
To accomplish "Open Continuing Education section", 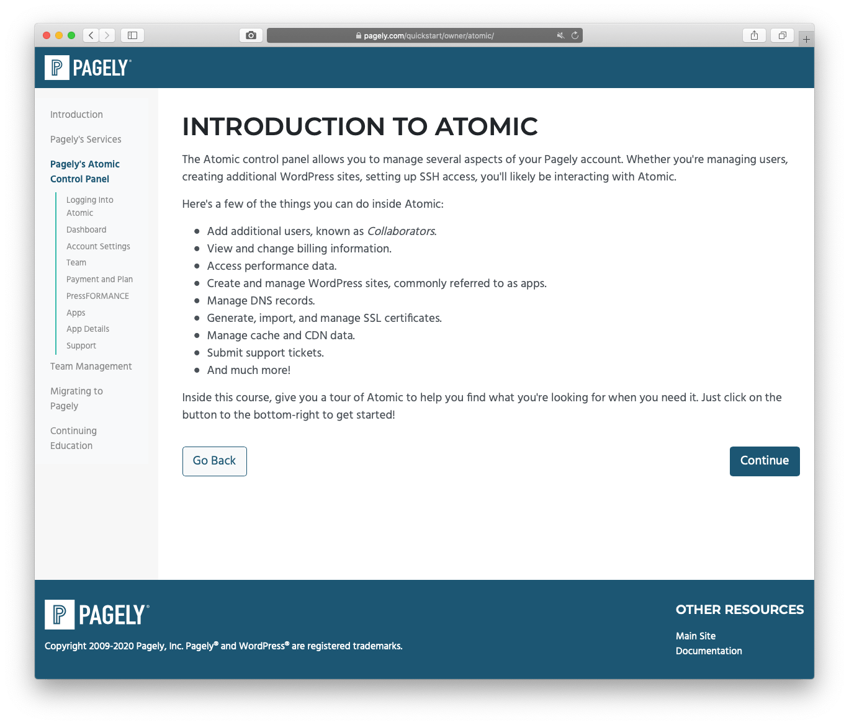I will [x=73, y=438].
